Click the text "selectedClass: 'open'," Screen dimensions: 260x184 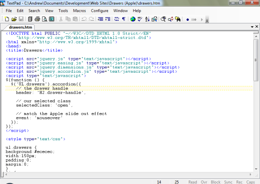tap(44, 105)
